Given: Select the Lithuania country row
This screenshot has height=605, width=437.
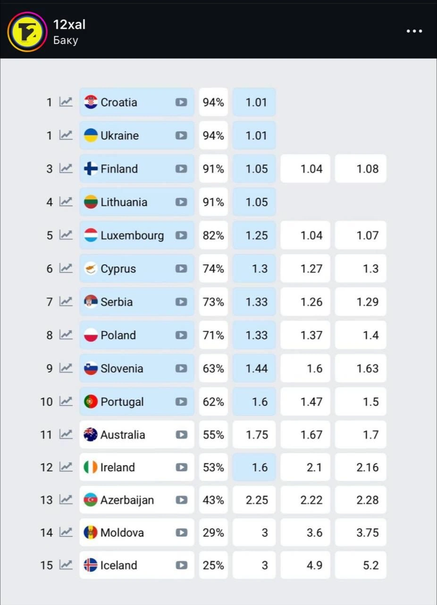Looking at the screenshot, I should [x=124, y=202].
